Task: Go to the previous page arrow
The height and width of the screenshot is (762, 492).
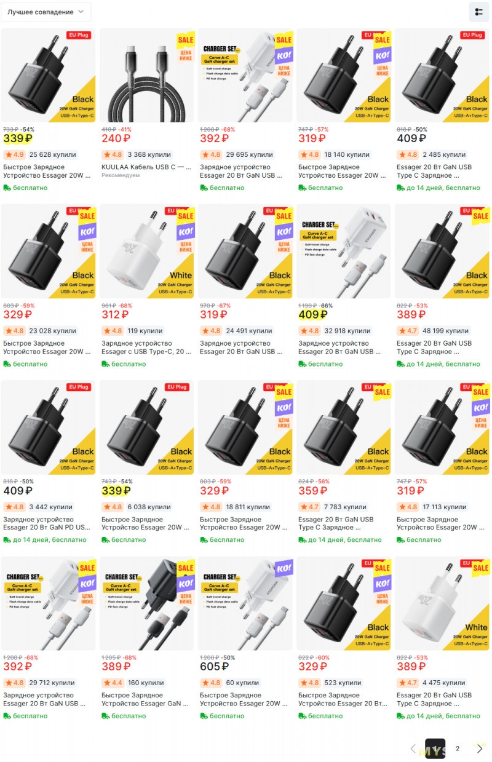Action: pyautogui.click(x=413, y=748)
